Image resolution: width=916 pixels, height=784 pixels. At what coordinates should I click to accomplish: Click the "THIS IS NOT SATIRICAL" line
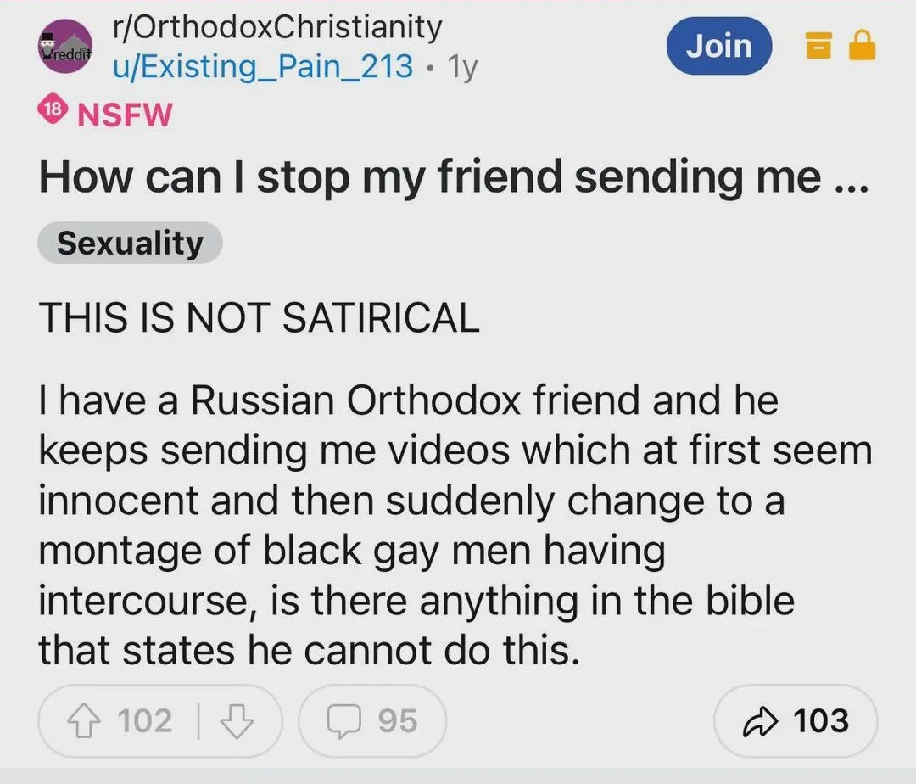(259, 318)
